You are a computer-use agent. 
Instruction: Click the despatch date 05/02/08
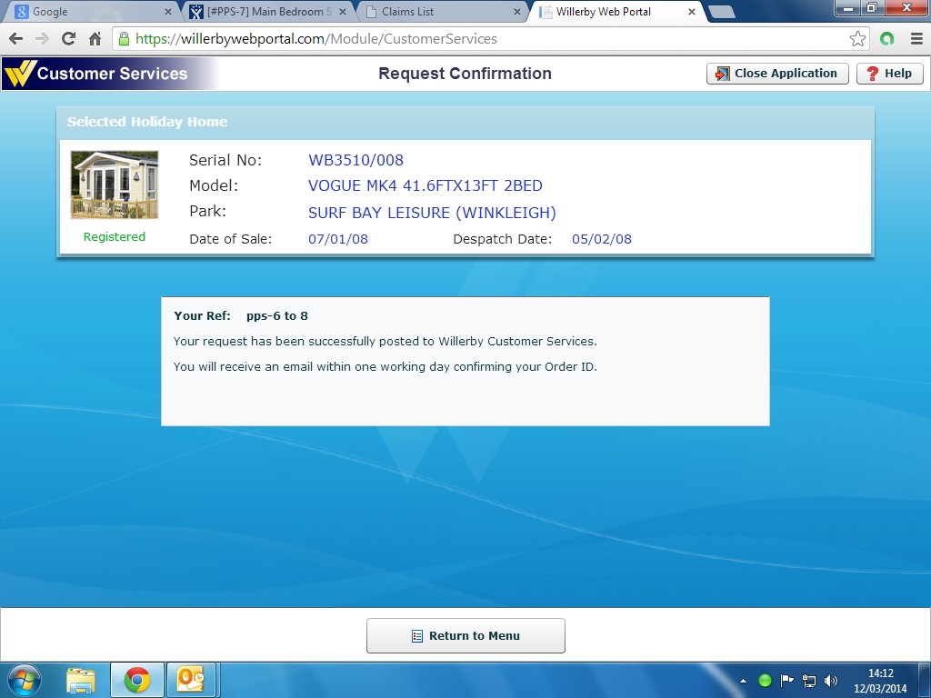point(602,239)
